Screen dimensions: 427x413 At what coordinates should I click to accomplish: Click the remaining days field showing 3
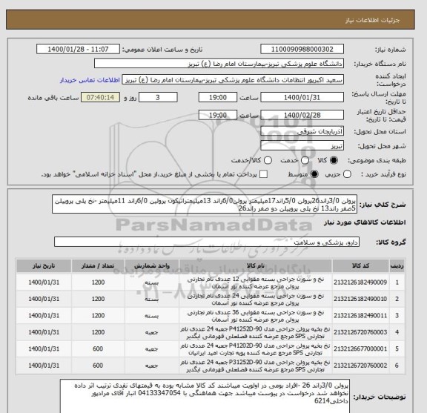pos(158,97)
